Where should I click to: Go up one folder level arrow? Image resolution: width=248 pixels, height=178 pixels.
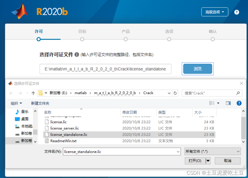coord(33,93)
